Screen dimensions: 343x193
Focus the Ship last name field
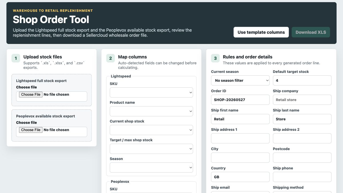click(302, 119)
